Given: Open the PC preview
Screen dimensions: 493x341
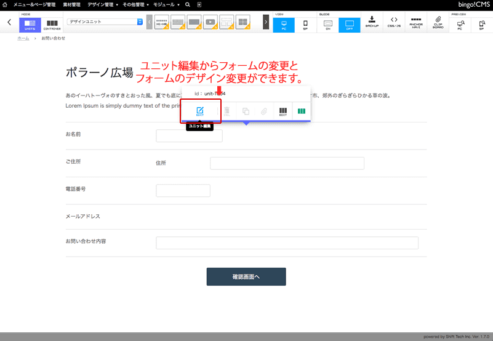Looking at the screenshot, I should coord(460,25).
